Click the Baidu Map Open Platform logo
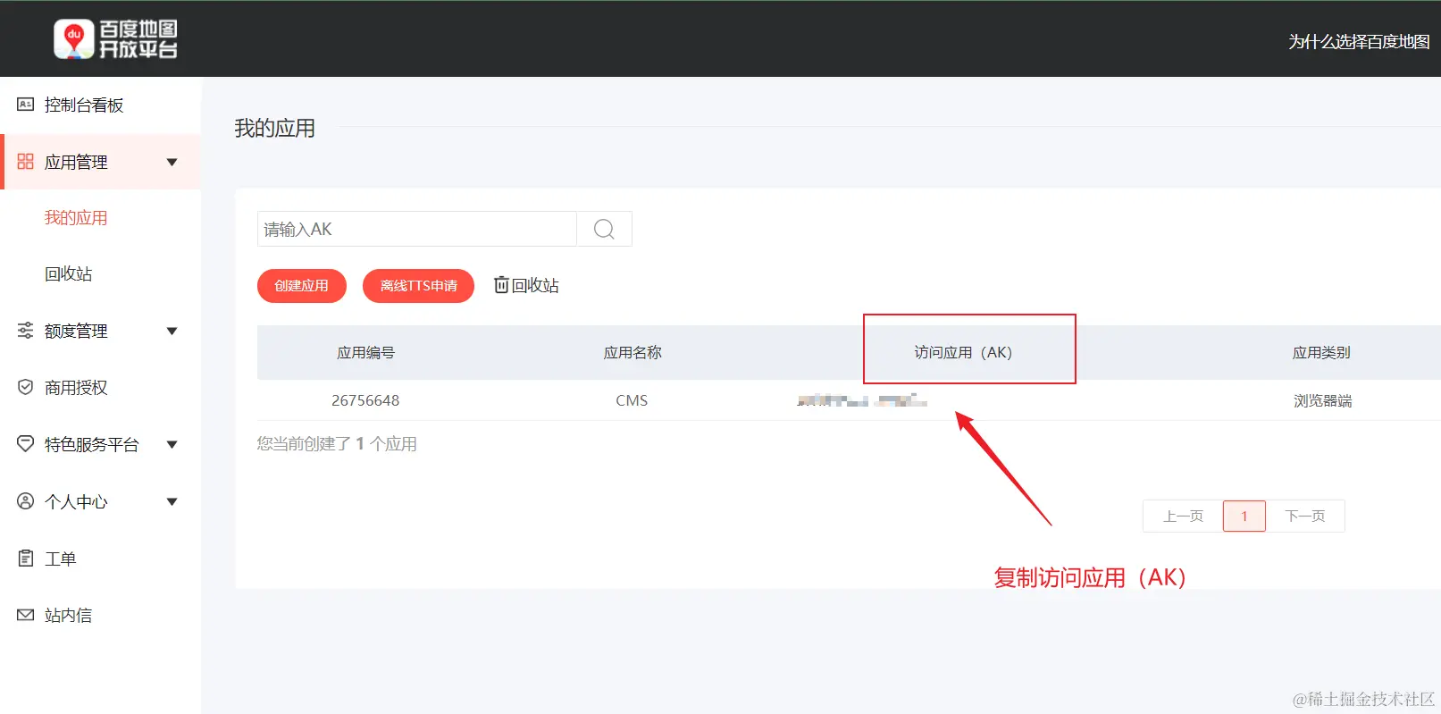 [x=115, y=39]
